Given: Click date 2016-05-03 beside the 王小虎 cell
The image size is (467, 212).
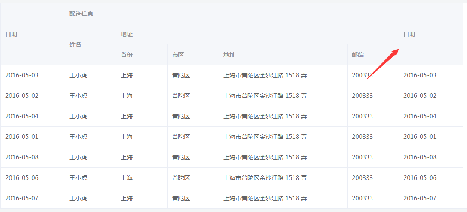Looking at the screenshot, I should click(22, 75).
